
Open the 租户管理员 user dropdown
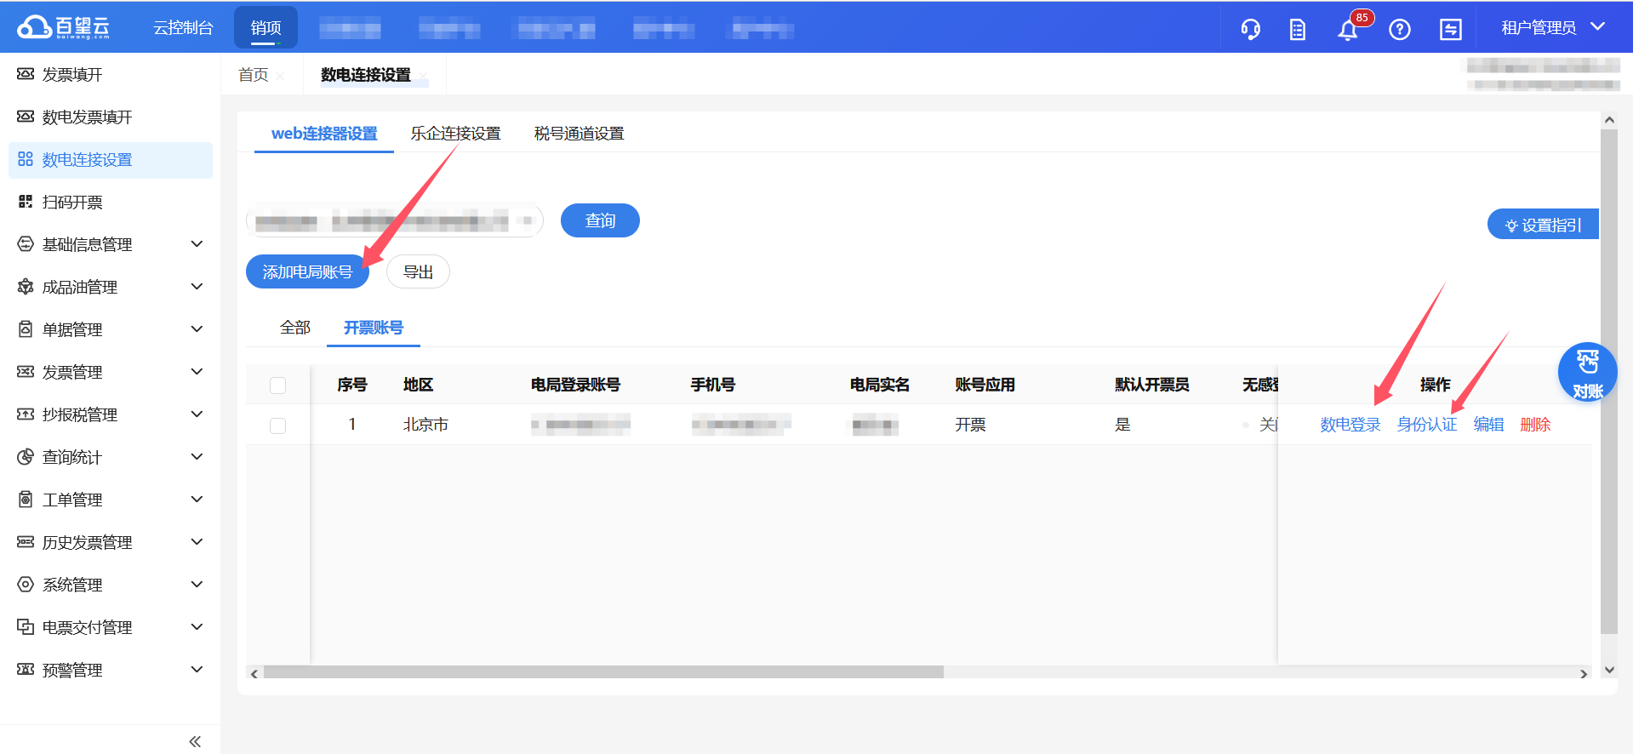click(x=1553, y=28)
